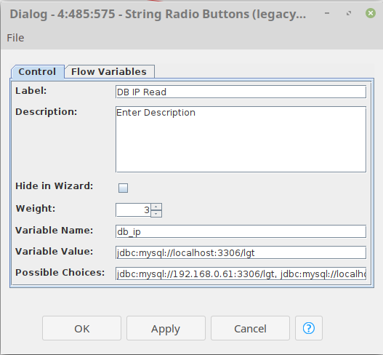Maximize the dialog window
This screenshot has width=383, height=355.
click(349, 13)
